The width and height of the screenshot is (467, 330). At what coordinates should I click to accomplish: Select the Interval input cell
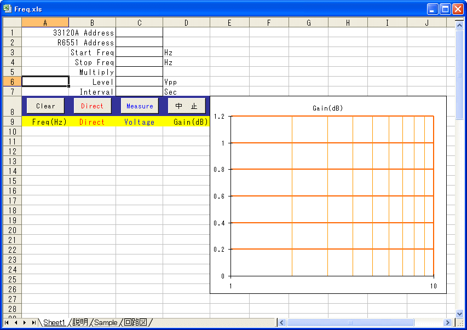[140, 91]
